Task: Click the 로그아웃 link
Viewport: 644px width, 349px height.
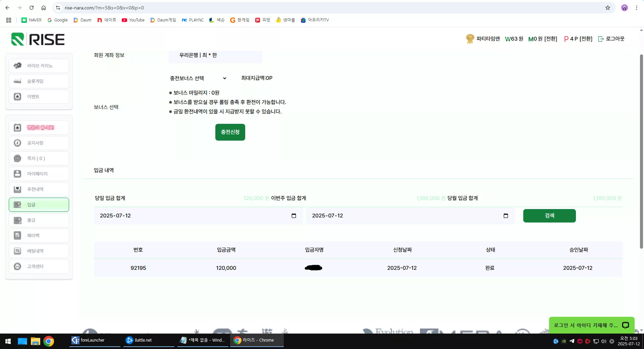Action: (x=611, y=39)
